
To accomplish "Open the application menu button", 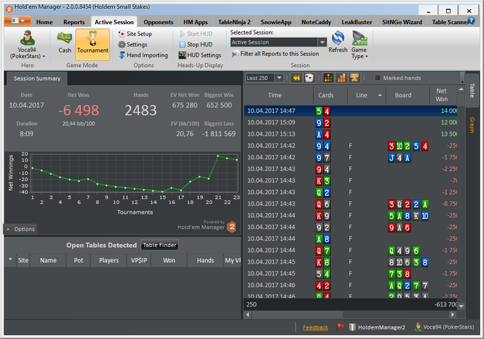I will click(17, 21).
